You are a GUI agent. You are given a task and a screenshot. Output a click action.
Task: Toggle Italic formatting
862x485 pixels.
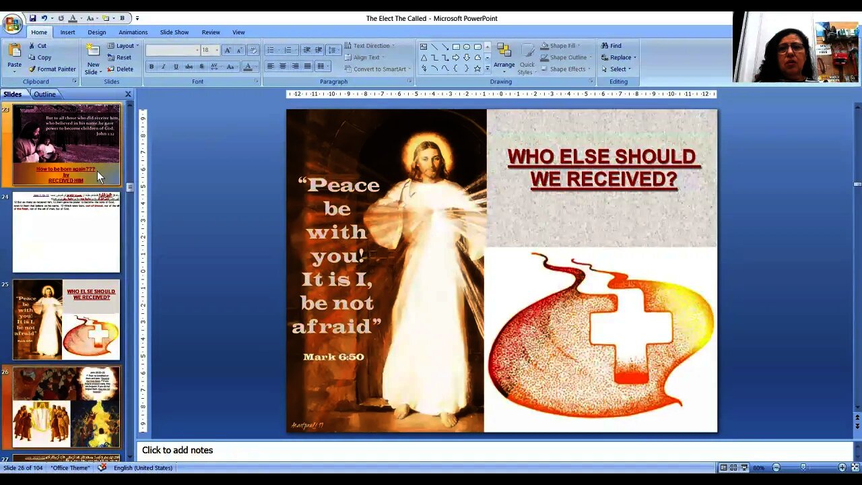click(x=163, y=67)
